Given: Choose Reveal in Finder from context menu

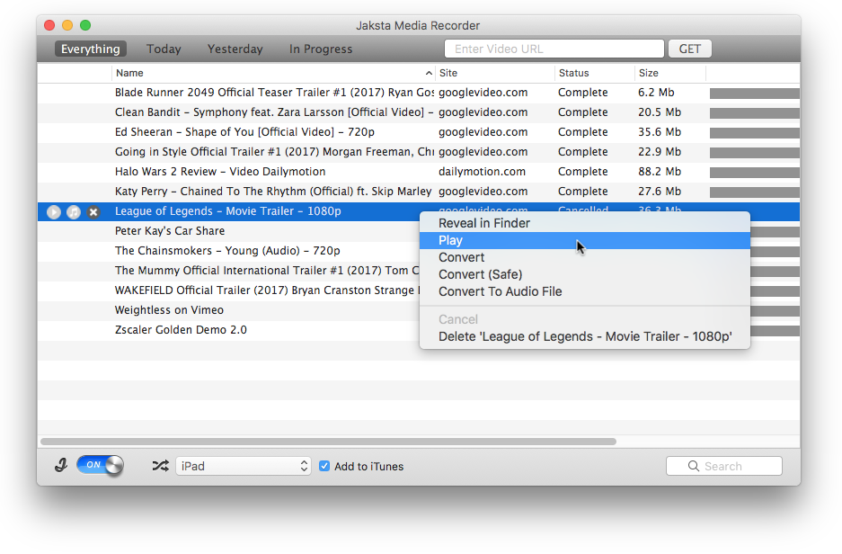Looking at the screenshot, I should pyautogui.click(x=585, y=223).
